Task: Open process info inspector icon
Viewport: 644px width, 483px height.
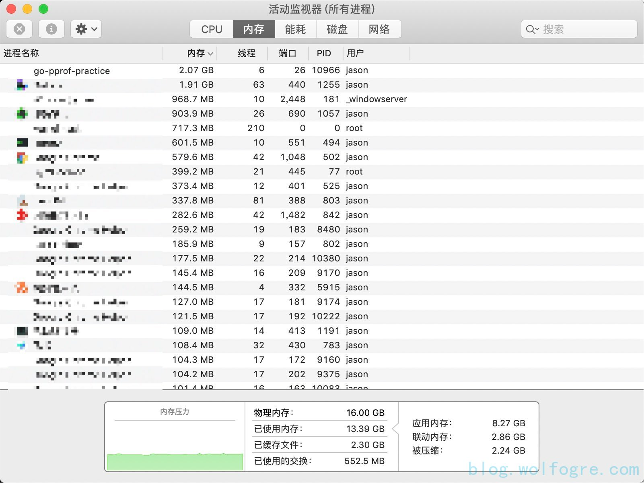Action: 51,29
